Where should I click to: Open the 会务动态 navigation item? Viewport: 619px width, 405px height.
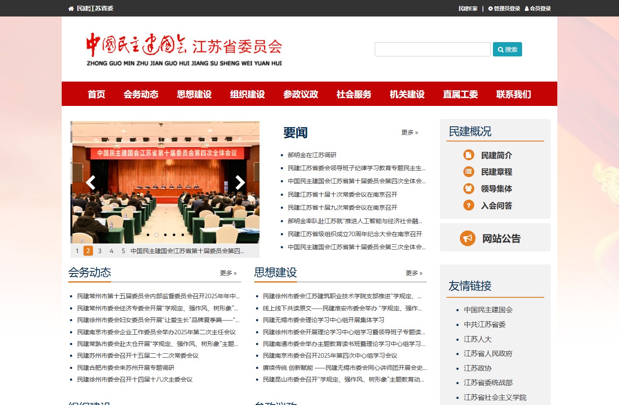coord(141,94)
